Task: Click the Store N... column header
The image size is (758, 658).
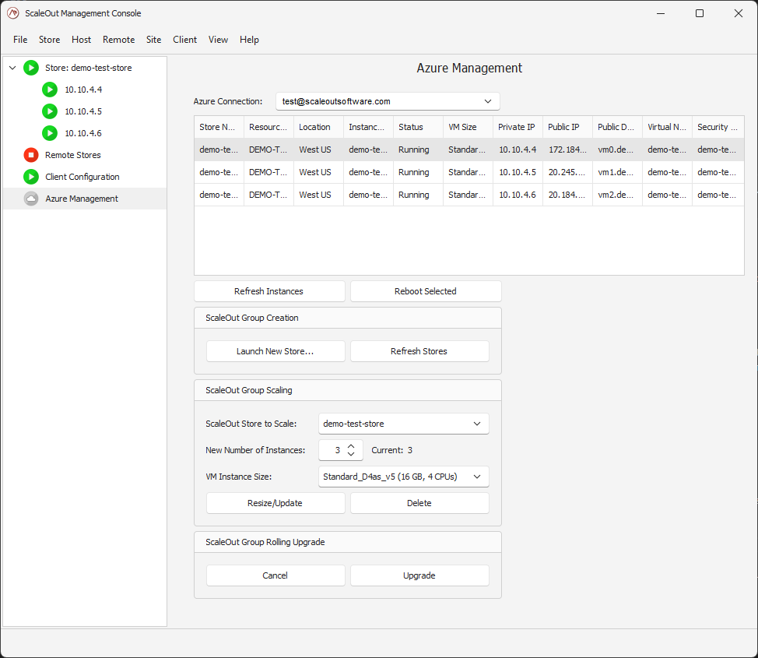Action: [219, 127]
